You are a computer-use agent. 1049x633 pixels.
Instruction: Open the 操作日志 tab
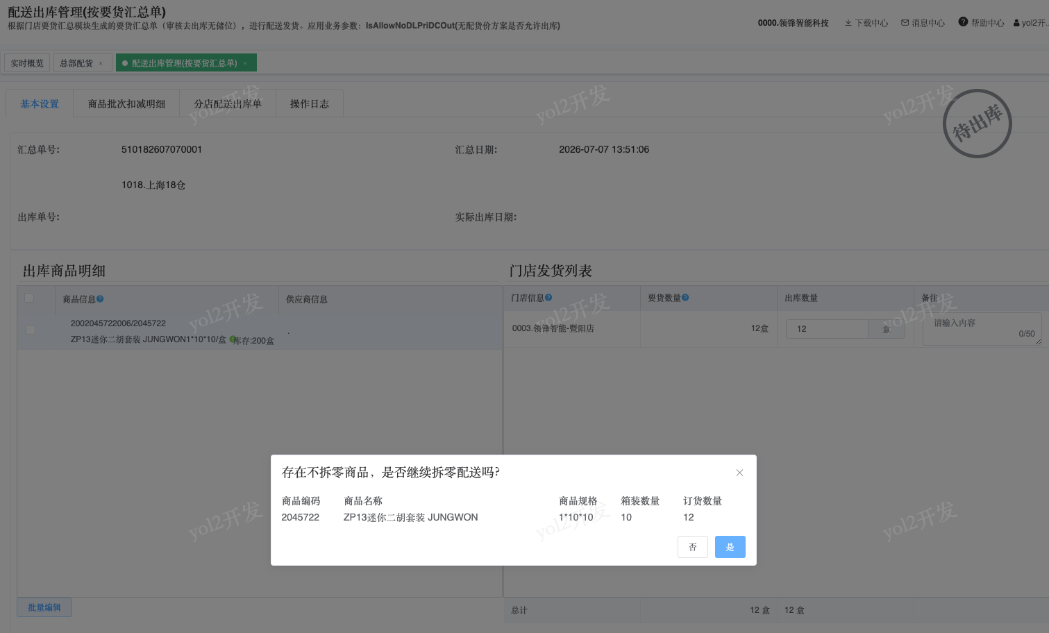pyautogui.click(x=310, y=104)
